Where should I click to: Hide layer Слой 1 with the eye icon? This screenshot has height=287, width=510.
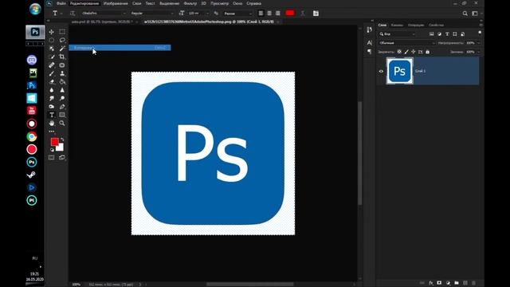click(381, 71)
